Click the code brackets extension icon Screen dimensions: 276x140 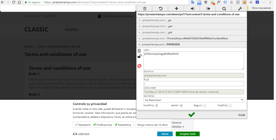(x=238, y=2)
